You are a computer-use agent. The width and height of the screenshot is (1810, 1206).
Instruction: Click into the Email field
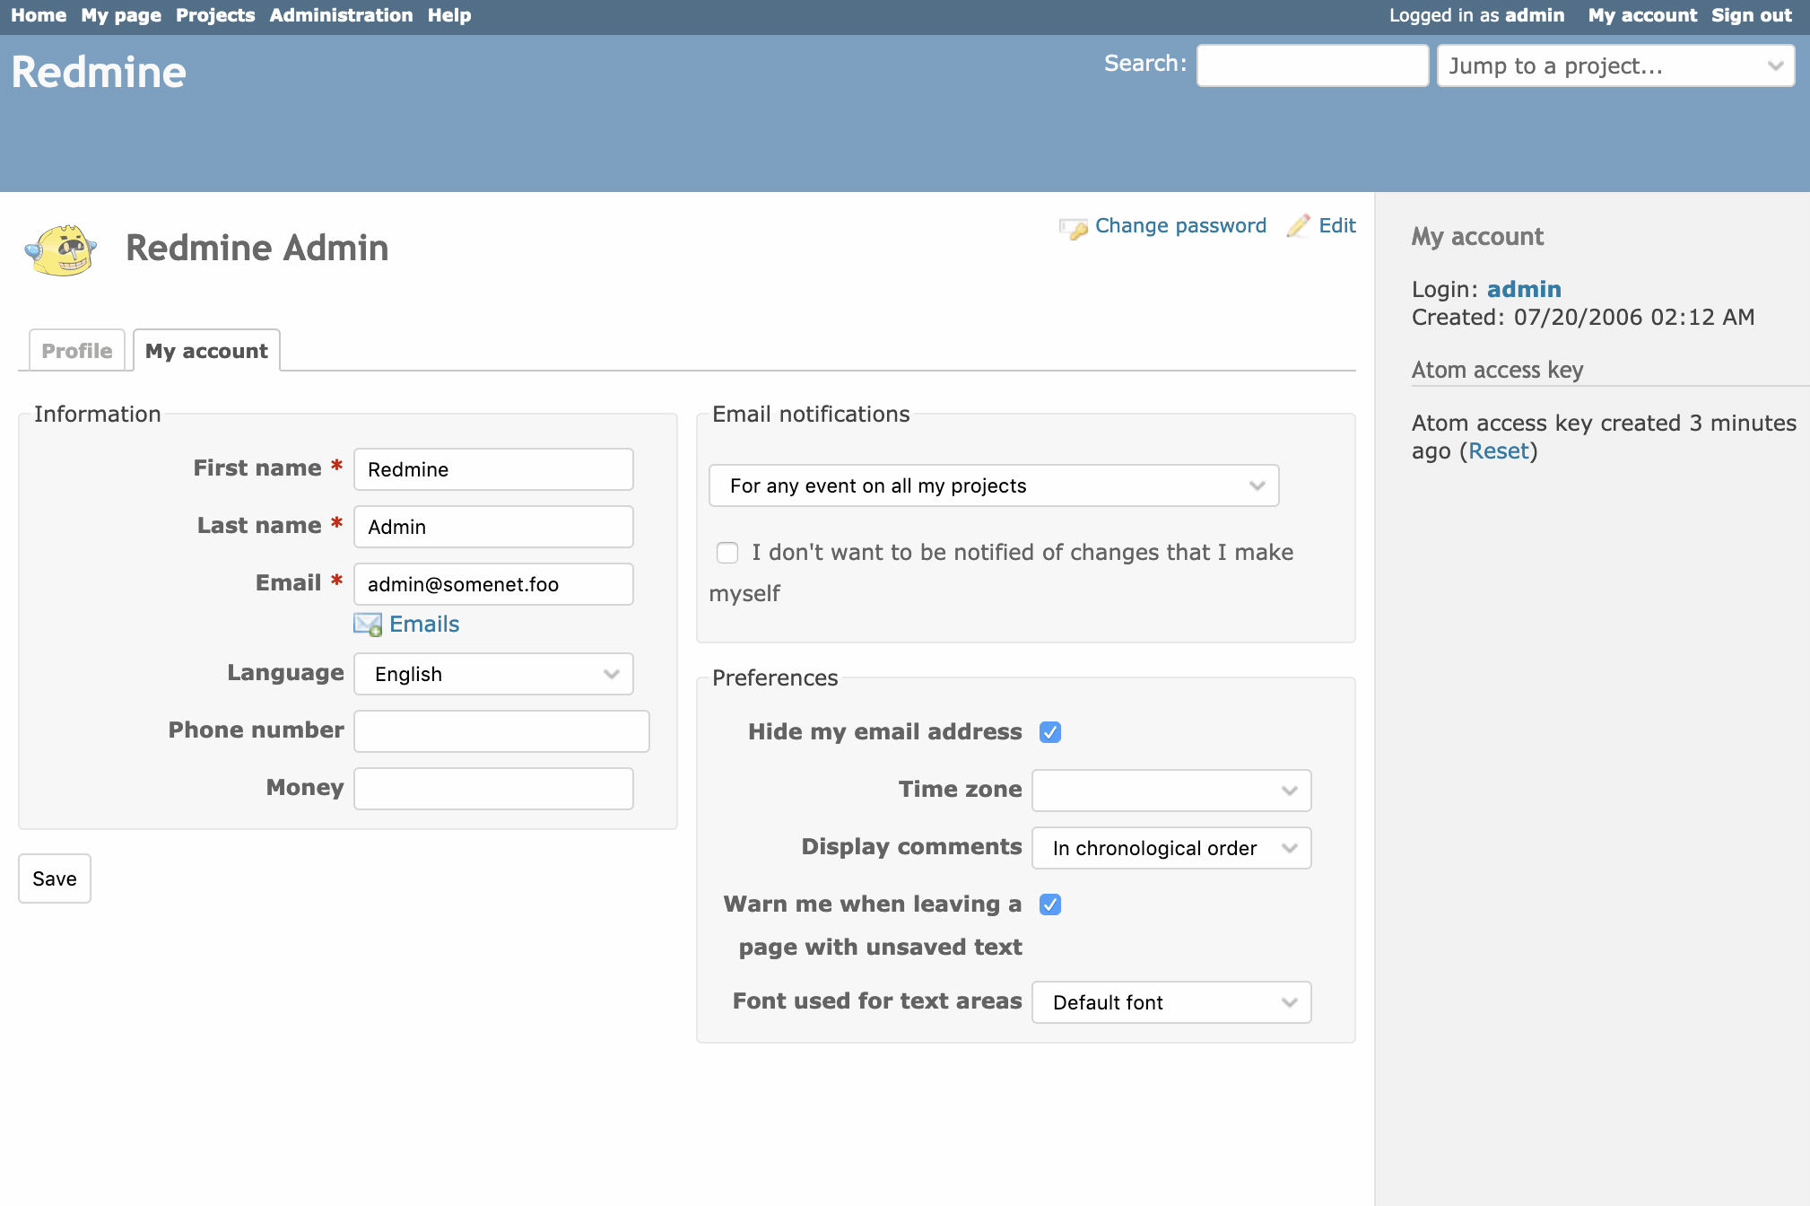[493, 584]
